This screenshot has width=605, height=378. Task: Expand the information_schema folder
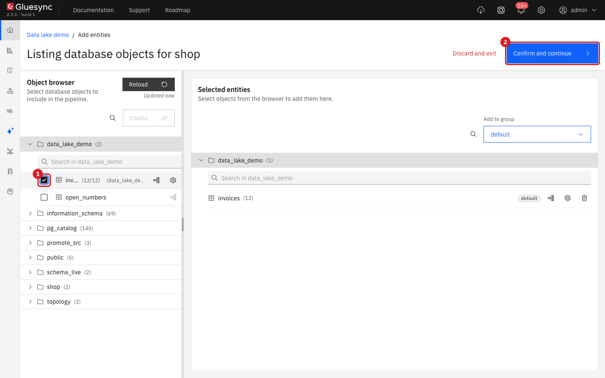(30, 213)
